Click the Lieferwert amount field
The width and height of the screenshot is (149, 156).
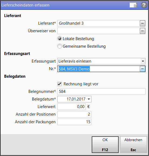coord(71,107)
